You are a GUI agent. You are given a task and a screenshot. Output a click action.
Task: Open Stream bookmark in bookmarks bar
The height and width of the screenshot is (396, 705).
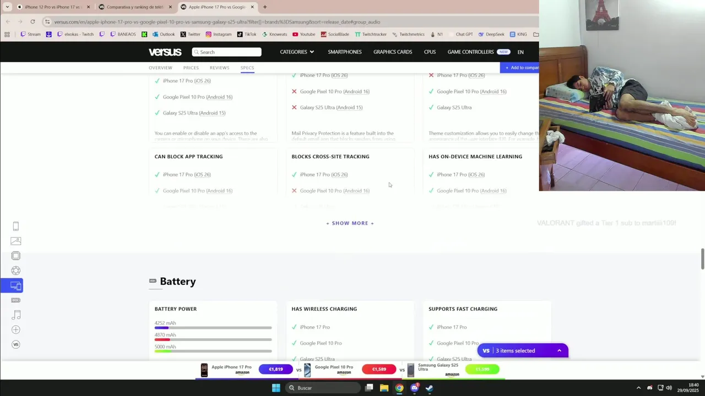pyautogui.click(x=30, y=34)
